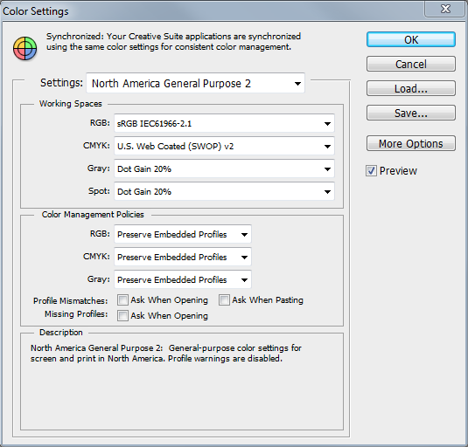This screenshot has width=468, height=447.
Task: Click the 'Settings:' label
Action: (61, 82)
